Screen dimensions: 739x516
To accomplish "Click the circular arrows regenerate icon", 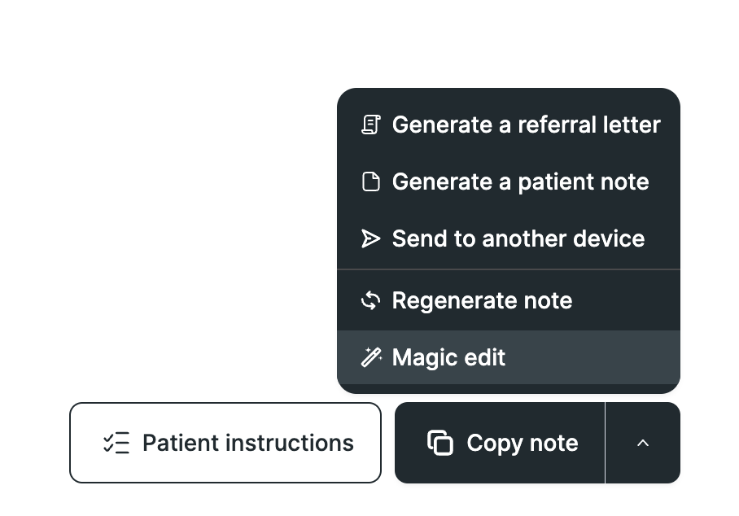I will (371, 300).
